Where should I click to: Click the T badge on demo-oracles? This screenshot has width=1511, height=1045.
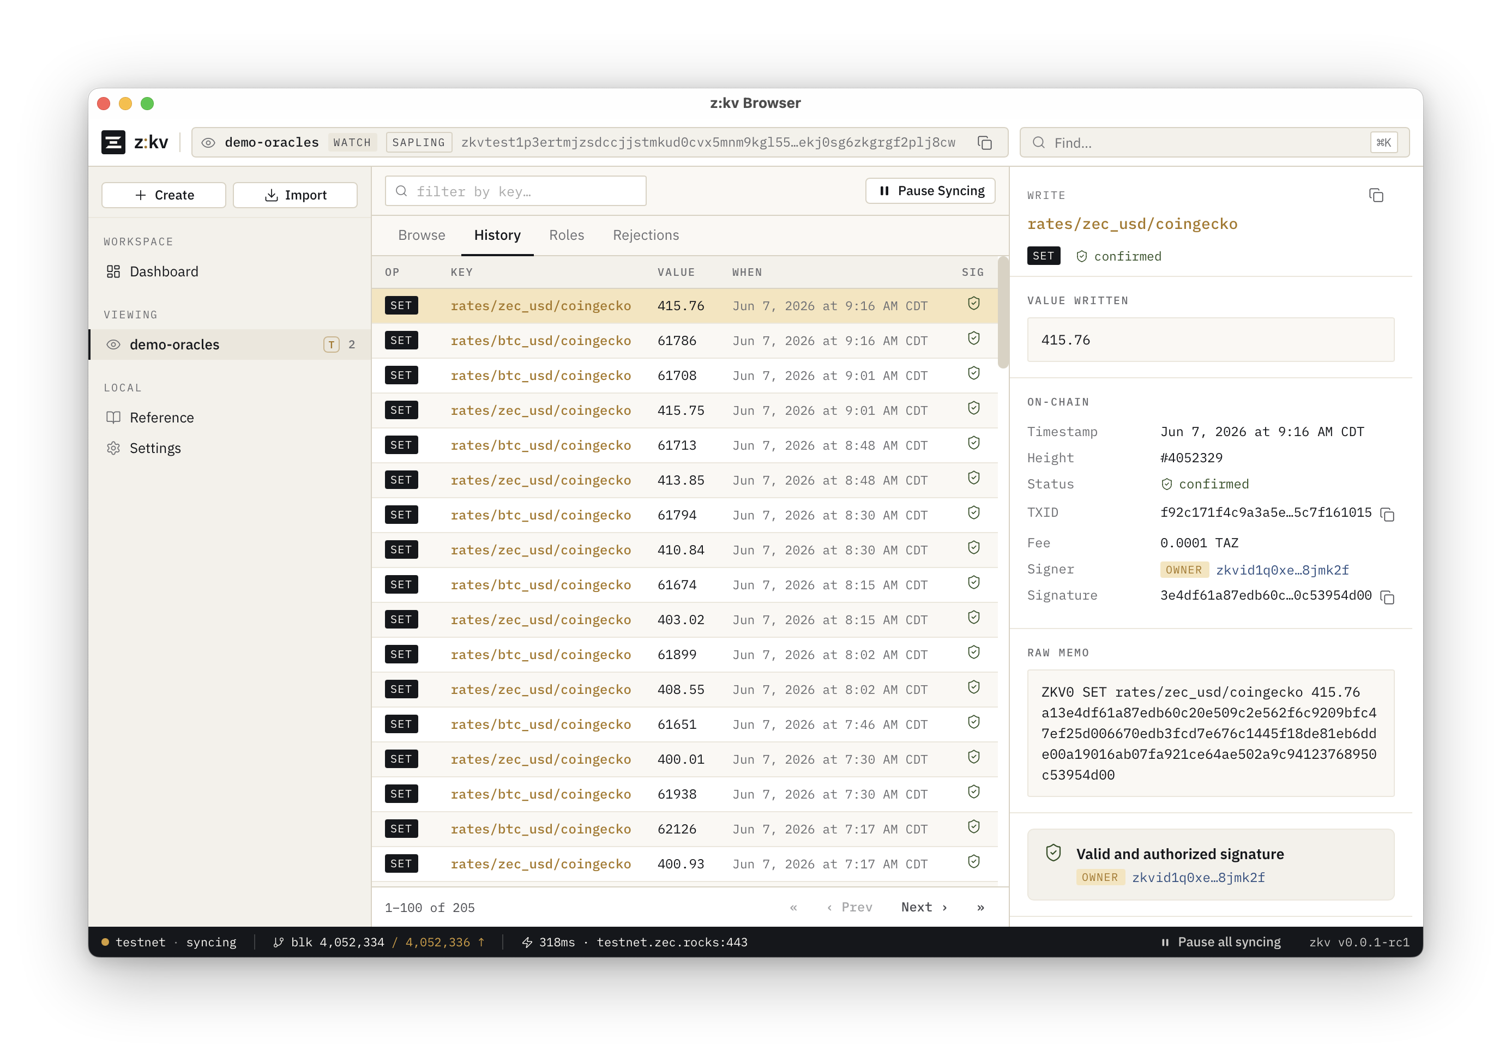332,345
